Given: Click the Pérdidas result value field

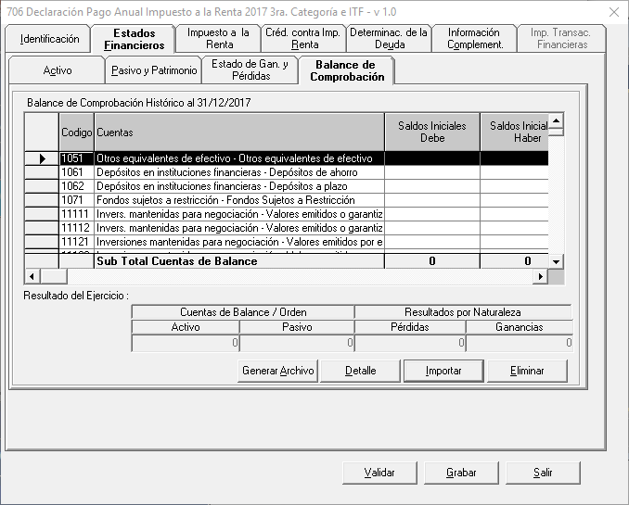Looking at the screenshot, I should tap(410, 343).
